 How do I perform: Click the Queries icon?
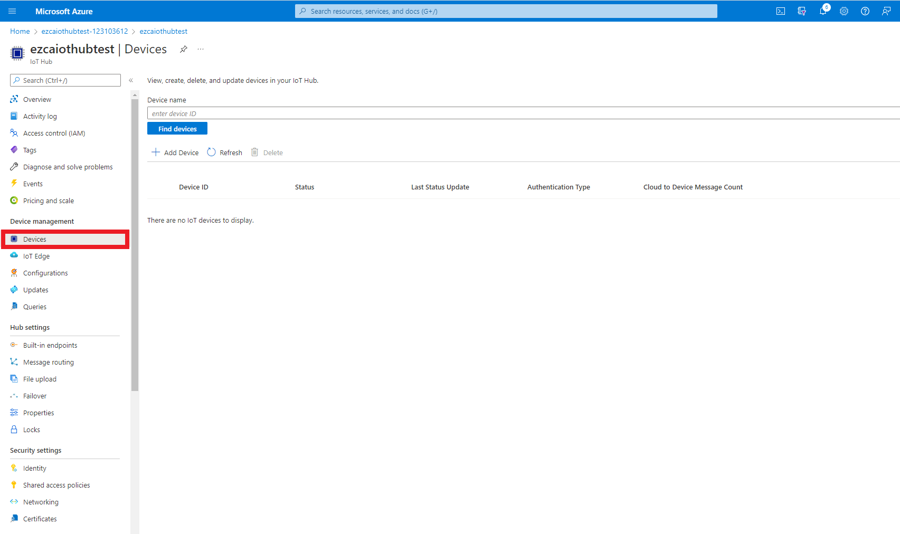click(14, 307)
